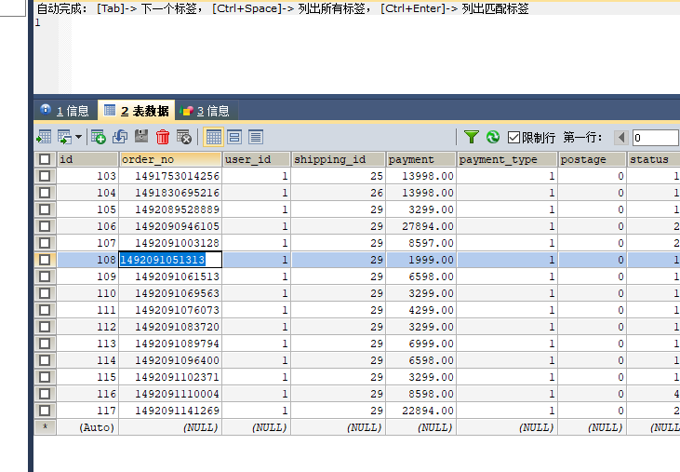This screenshot has width=680, height=472.
Task: Switch to the 3 信息 tab
Action: pos(205,111)
